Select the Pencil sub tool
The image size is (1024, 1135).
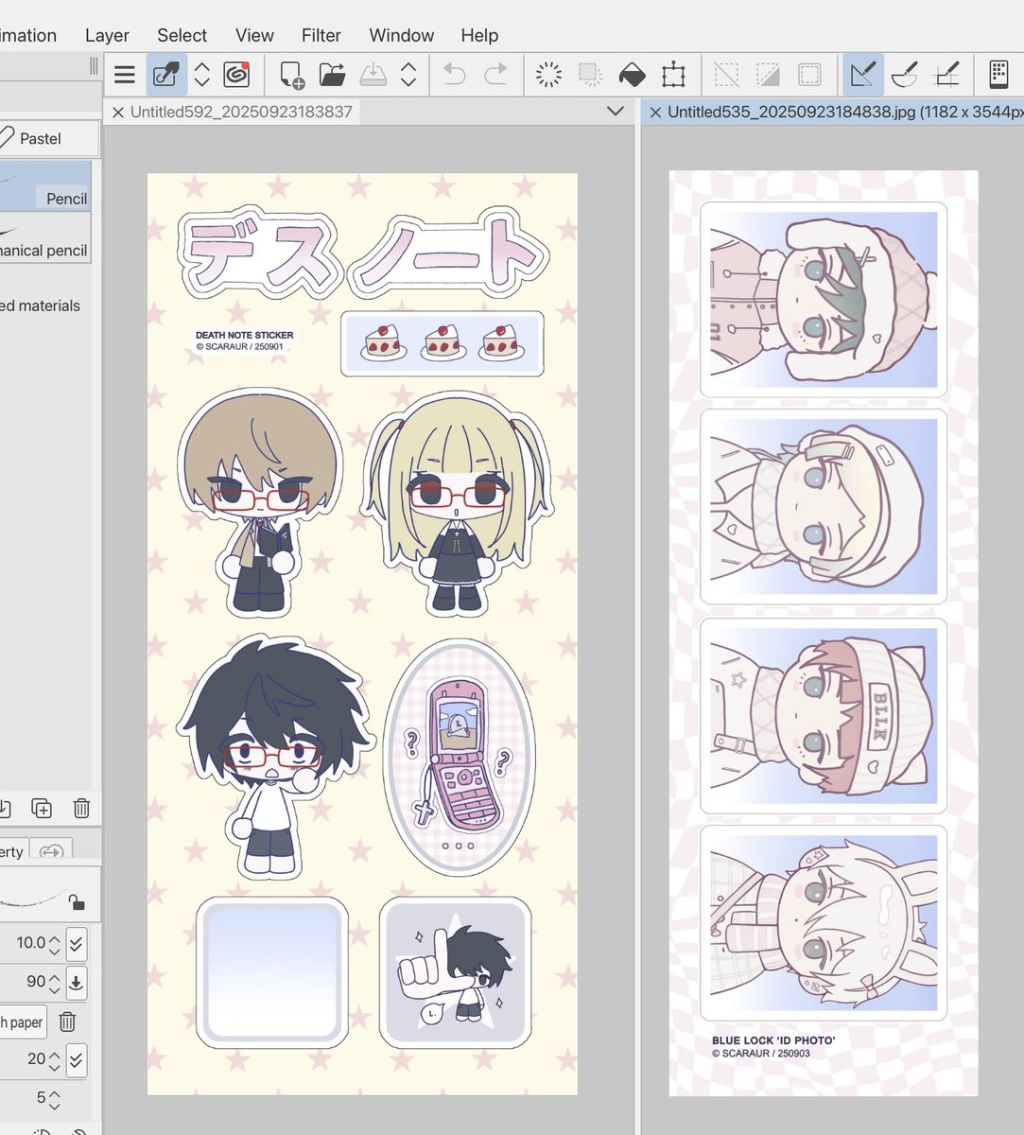pyautogui.click(x=45, y=185)
